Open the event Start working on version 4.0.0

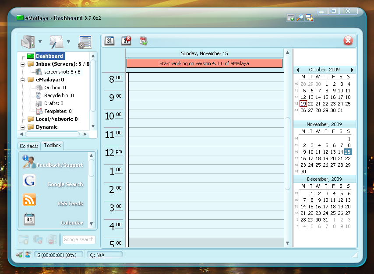coord(205,63)
